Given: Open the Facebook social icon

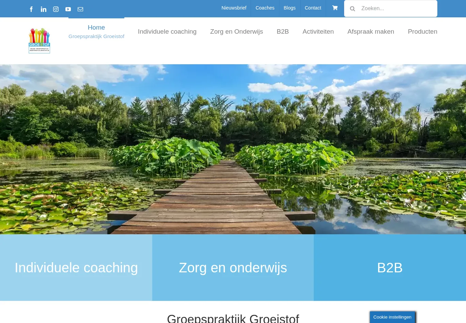Looking at the screenshot, I should pos(31,9).
